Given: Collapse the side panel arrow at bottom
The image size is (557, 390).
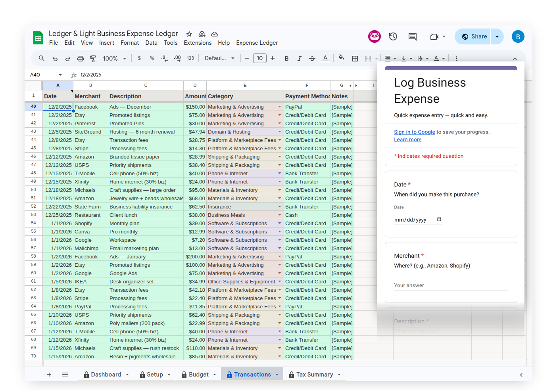Looking at the screenshot, I should [521, 375].
